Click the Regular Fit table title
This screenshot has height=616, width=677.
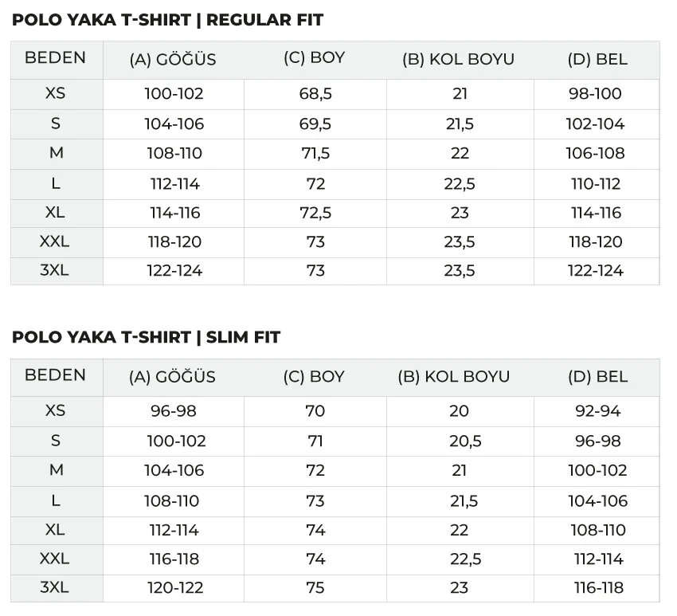tap(167, 20)
